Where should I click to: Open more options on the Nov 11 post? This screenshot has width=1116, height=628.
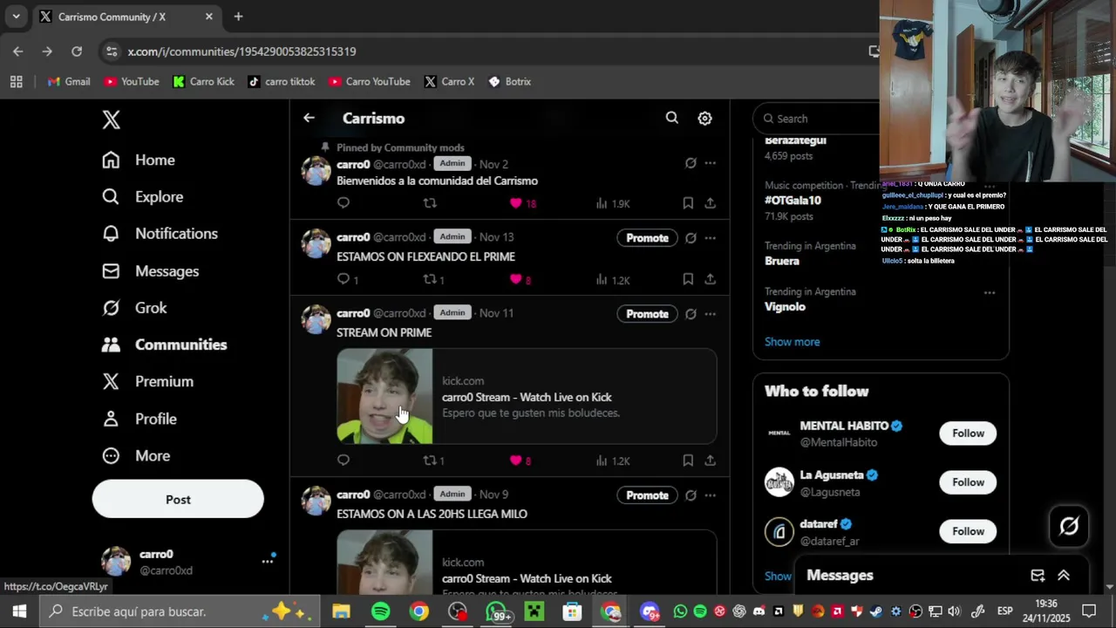[711, 313]
